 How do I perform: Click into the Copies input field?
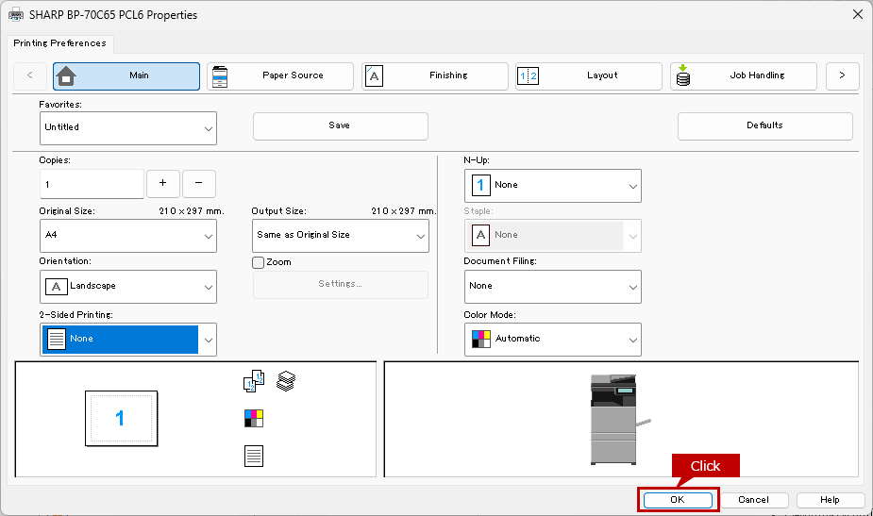(92, 184)
